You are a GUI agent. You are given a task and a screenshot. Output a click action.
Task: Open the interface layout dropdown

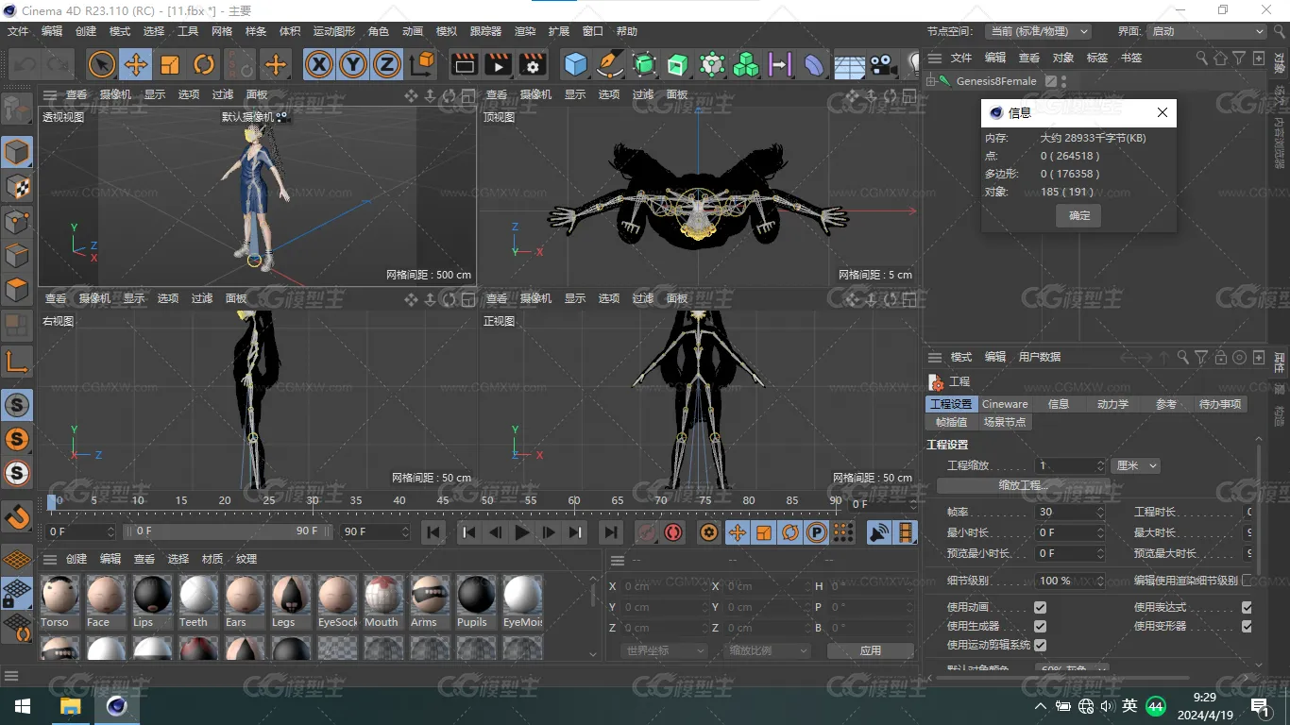pos(1206,31)
